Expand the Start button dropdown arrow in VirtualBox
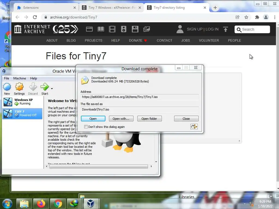279x209 pixels. tap(52, 88)
